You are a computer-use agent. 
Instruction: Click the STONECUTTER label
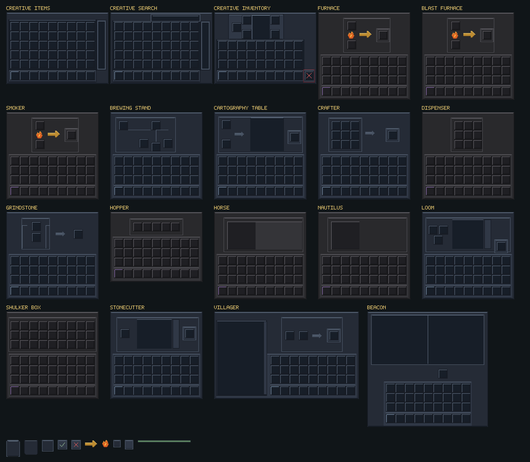[x=127, y=307]
